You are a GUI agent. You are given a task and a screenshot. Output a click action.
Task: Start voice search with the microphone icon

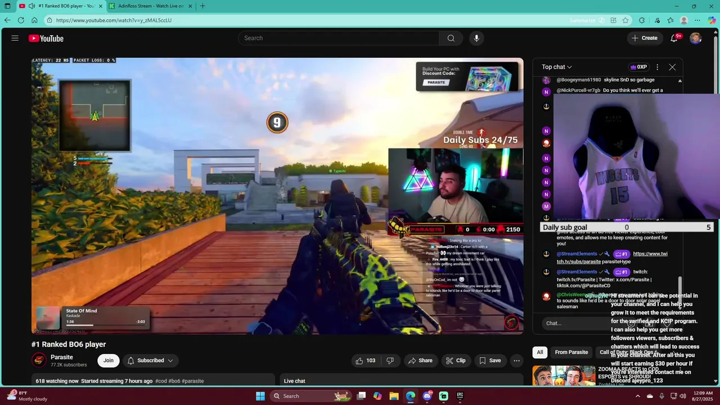(476, 38)
